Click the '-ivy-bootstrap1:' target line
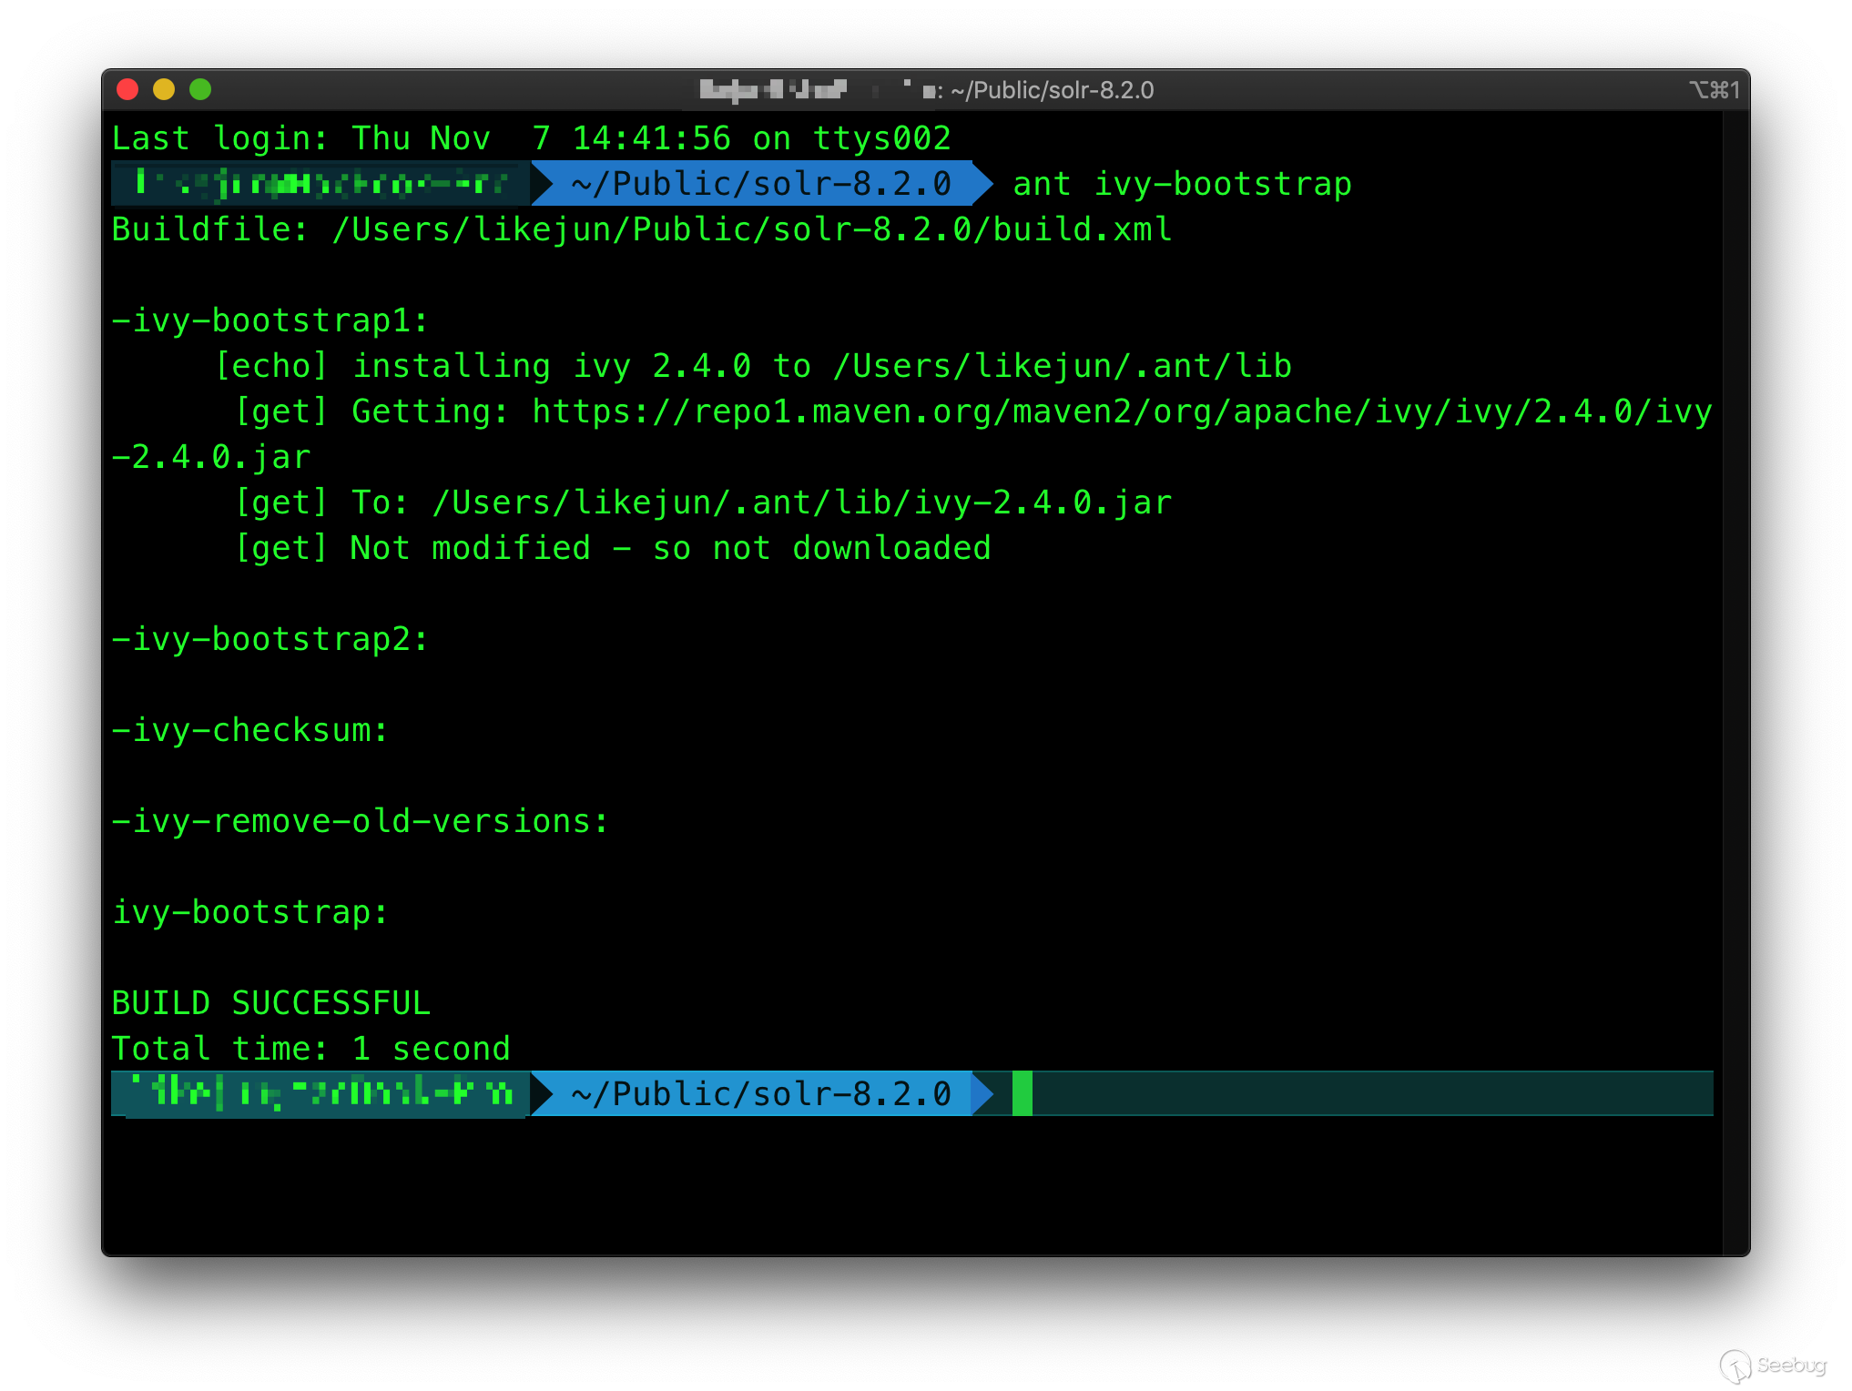Viewport: 1852px width, 1391px height. [270, 320]
